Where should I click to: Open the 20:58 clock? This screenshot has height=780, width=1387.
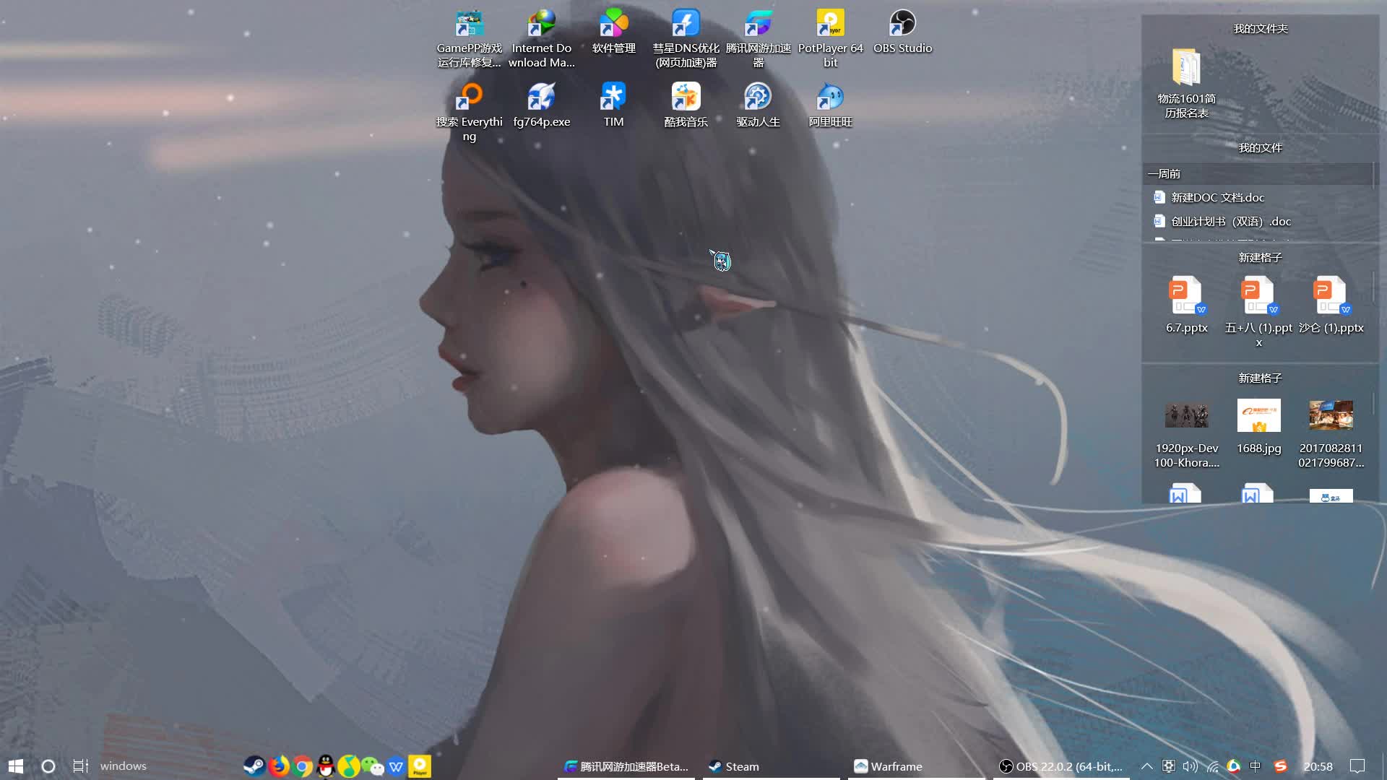click(1318, 766)
